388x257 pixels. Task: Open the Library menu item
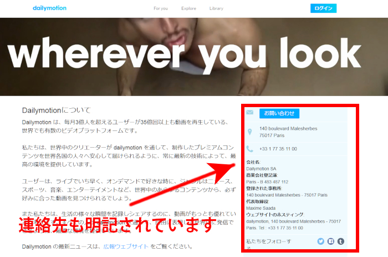216,8
